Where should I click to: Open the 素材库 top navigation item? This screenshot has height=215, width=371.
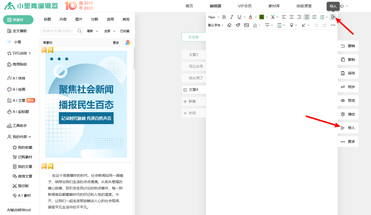(274, 6)
